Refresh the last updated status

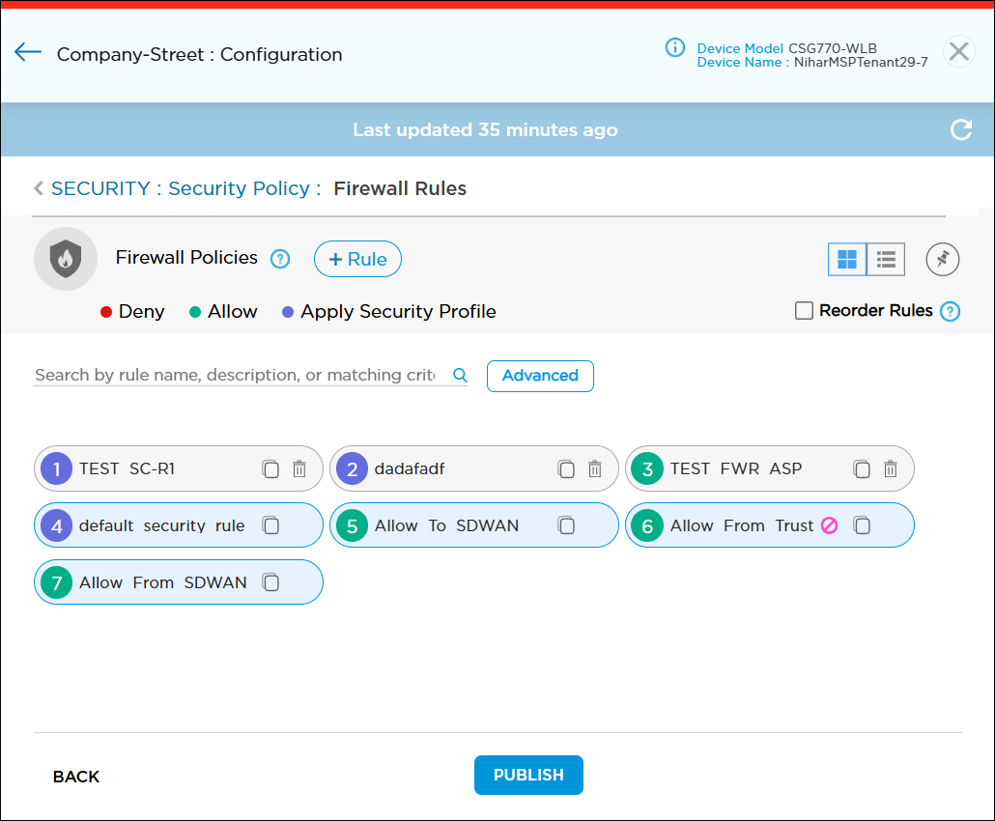click(x=961, y=129)
